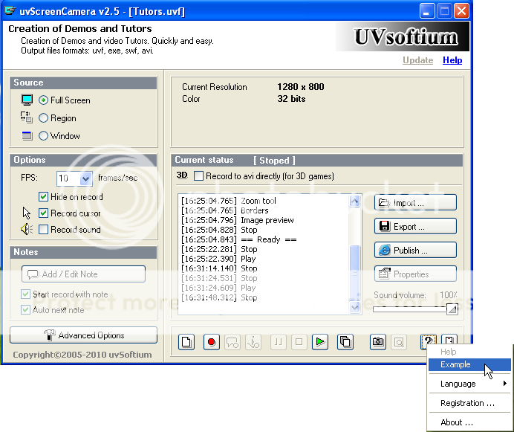Enable Record to avi directly checkbox
Viewport: 514px width, 432px height.
[x=198, y=176]
